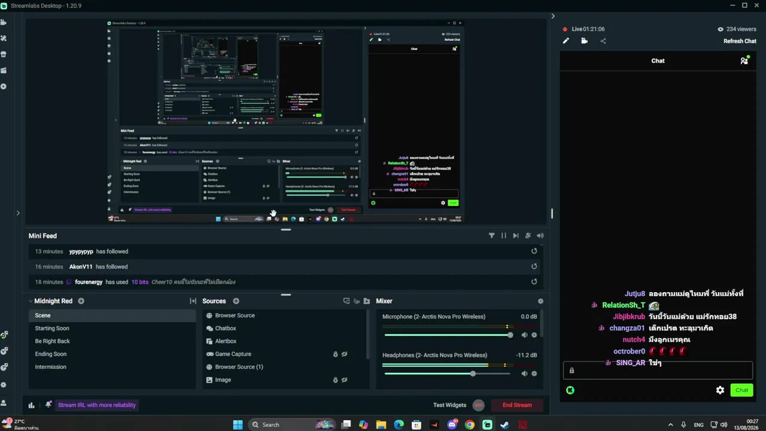Screen dimensions: 766x431
Task: Toggle lock on Image source
Action: [x=335, y=380]
